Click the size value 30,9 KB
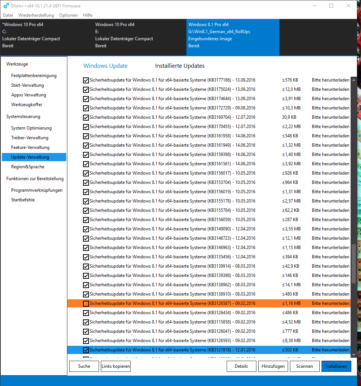 tap(289, 117)
